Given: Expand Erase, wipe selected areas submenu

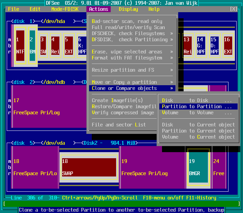Looking at the screenshot, I should 132,52.
